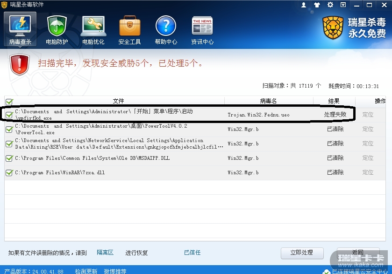Uncheck the MSDAIPP.DLL row checkbox
Viewport: 392px width, 274px height.
coord(9,158)
